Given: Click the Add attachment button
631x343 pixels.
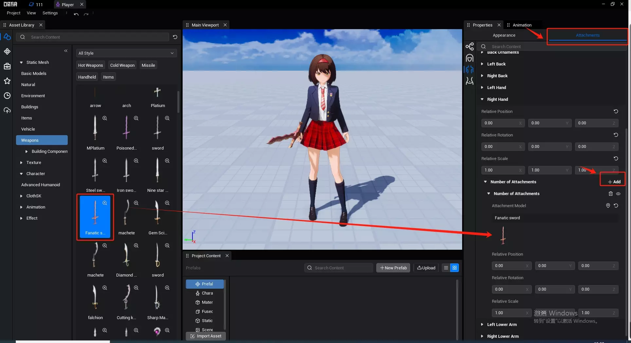Looking at the screenshot, I should click(x=614, y=182).
